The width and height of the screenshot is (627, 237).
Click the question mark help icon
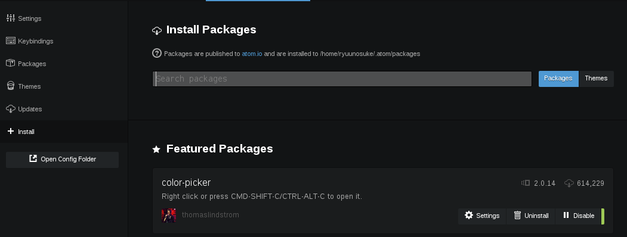click(x=157, y=53)
